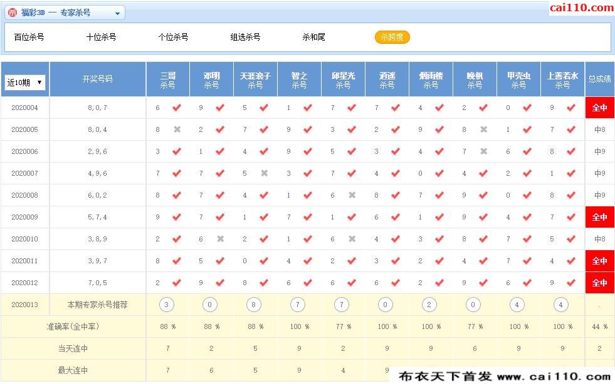Click the 最大连中 row label
Viewport: 615px width, 384px height.
(73, 371)
